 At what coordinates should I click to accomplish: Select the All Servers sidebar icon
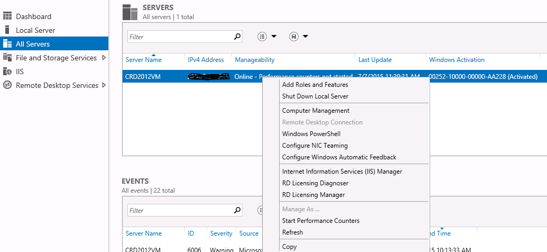tap(7, 44)
